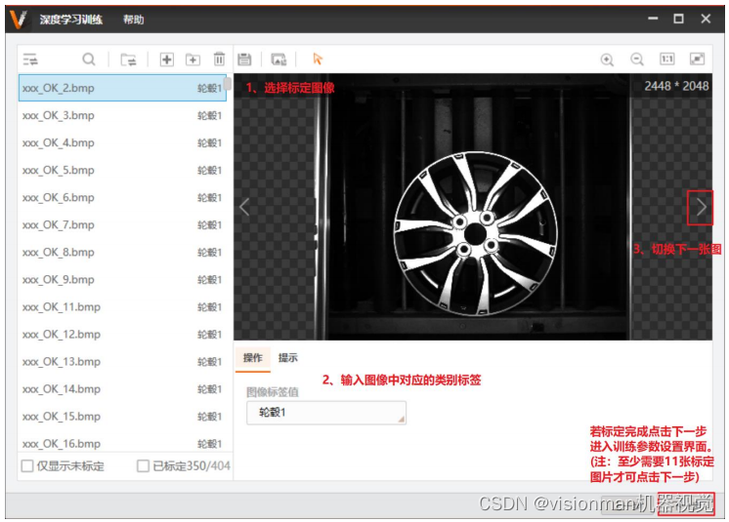The height and width of the screenshot is (522, 729).
Task: Click the image label icon beside save
Action: click(x=279, y=59)
